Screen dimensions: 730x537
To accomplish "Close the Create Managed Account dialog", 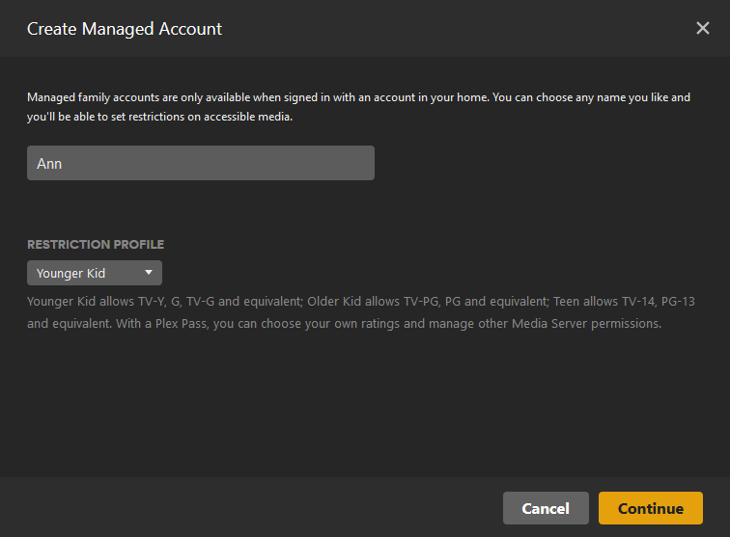I will coord(703,28).
